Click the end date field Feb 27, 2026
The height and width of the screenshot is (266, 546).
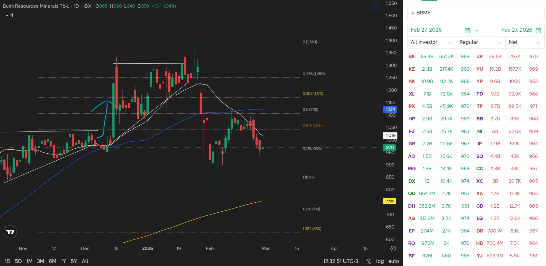(x=517, y=30)
